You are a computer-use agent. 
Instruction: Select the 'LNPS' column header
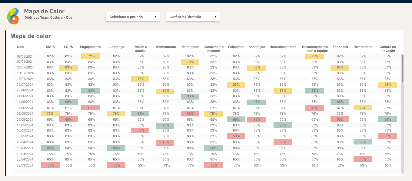pyautogui.click(x=68, y=47)
